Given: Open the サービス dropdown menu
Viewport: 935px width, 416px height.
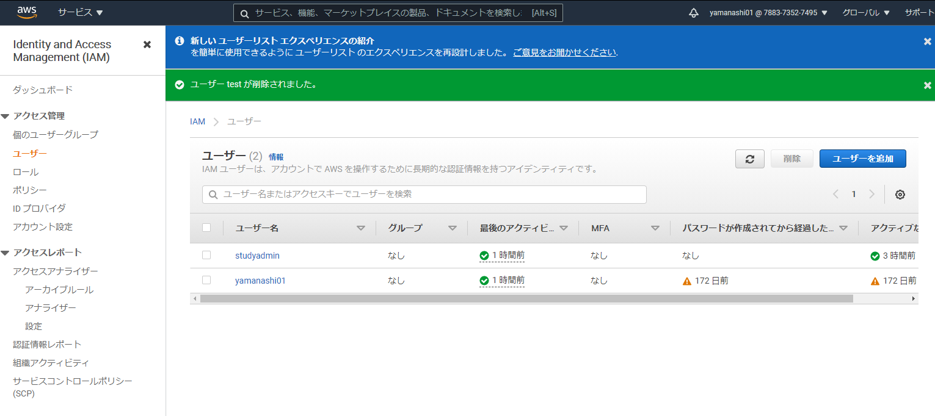Looking at the screenshot, I should (81, 12).
